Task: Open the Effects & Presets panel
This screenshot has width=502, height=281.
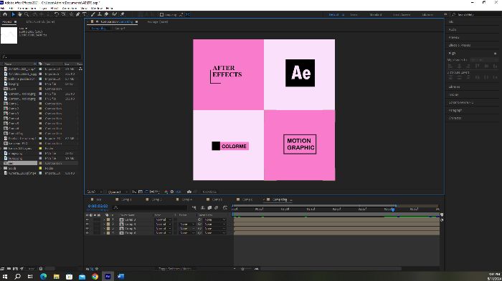Action: [460, 45]
